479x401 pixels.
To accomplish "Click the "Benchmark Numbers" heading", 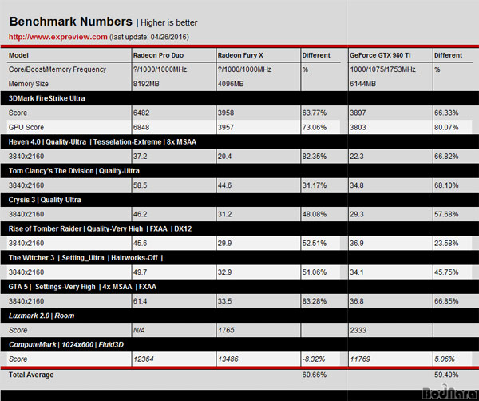I will (71, 22).
